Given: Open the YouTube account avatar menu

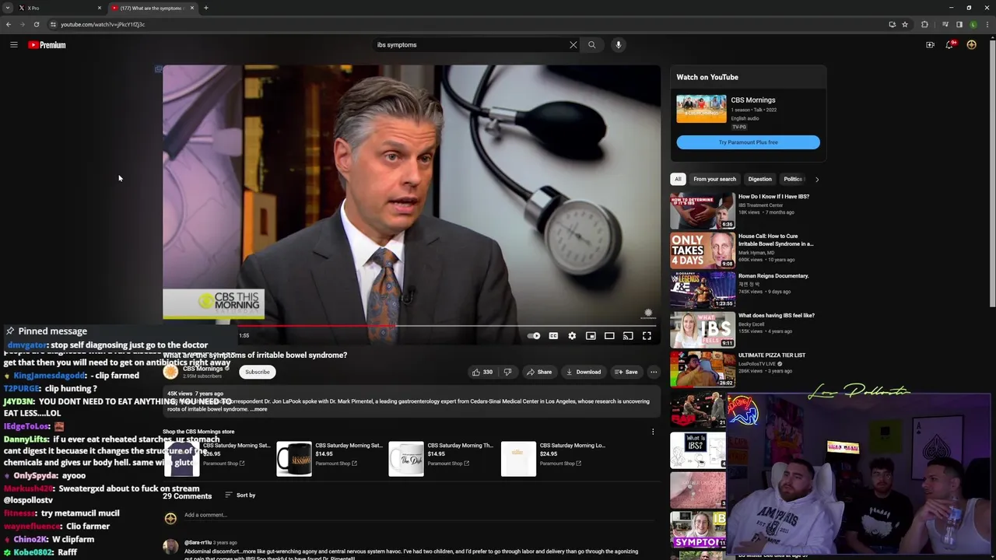Looking at the screenshot, I should pyautogui.click(x=971, y=45).
